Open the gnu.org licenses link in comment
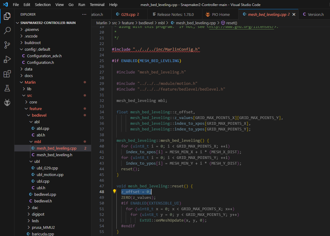This screenshot has height=236, width=330. click(242, 27)
